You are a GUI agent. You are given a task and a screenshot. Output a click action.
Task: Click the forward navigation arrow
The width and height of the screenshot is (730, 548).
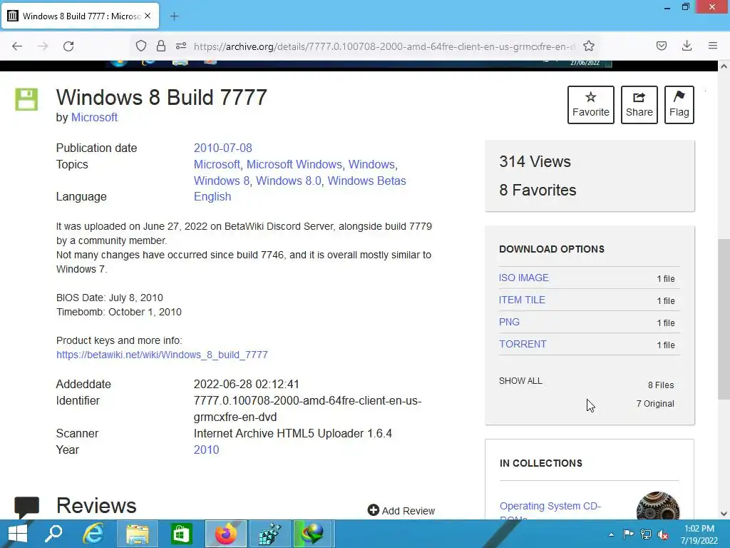pyautogui.click(x=43, y=46)
